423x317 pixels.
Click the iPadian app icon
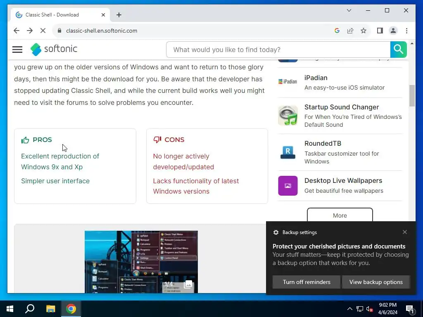click(288, 81)
